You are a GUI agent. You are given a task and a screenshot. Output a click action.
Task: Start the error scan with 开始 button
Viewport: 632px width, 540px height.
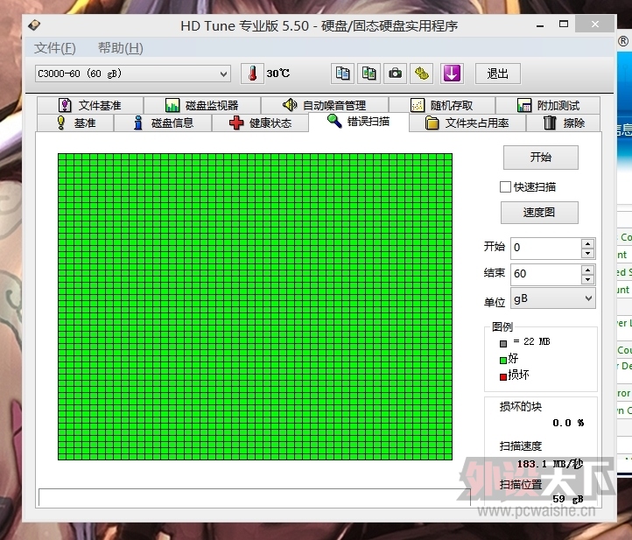click(x=541, y=158)
